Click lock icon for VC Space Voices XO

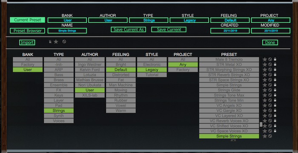(x=275, y=131)
